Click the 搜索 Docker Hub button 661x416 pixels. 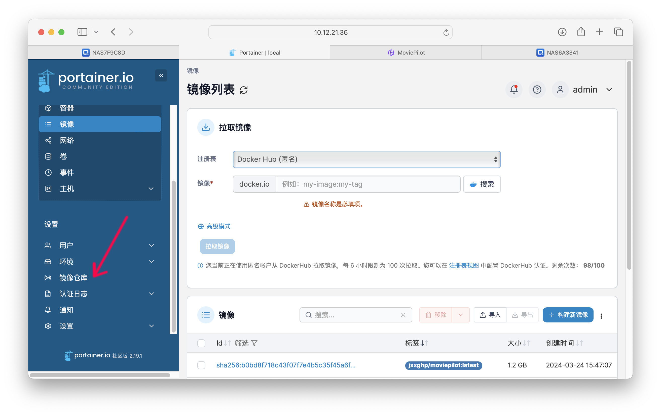pyautogui.click(x=482, y=184)
